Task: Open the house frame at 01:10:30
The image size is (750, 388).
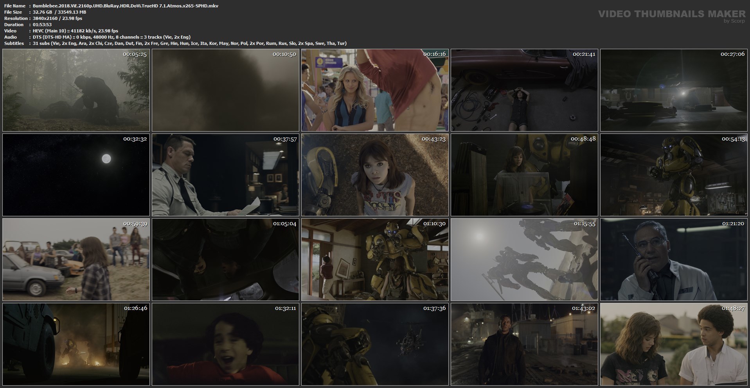Action: pos(375,260)
